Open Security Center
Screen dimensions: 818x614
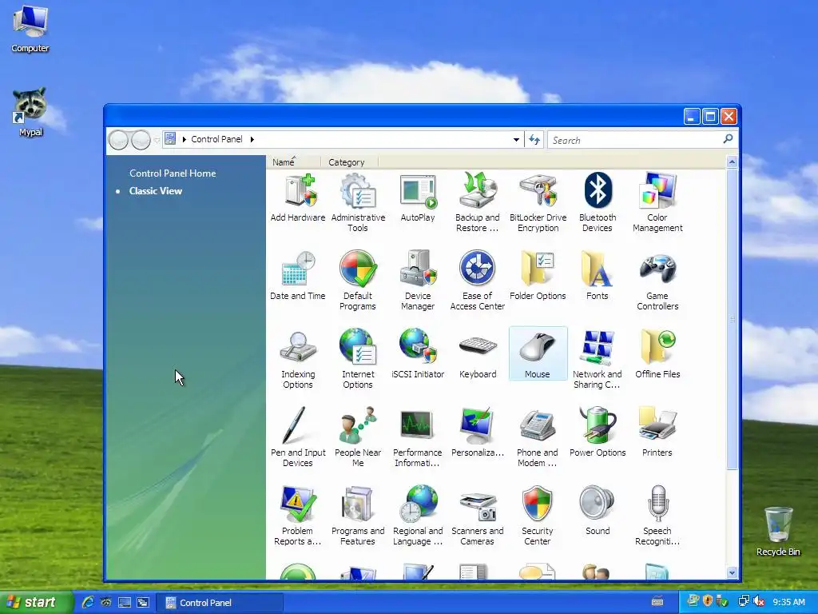click(538, 516)
